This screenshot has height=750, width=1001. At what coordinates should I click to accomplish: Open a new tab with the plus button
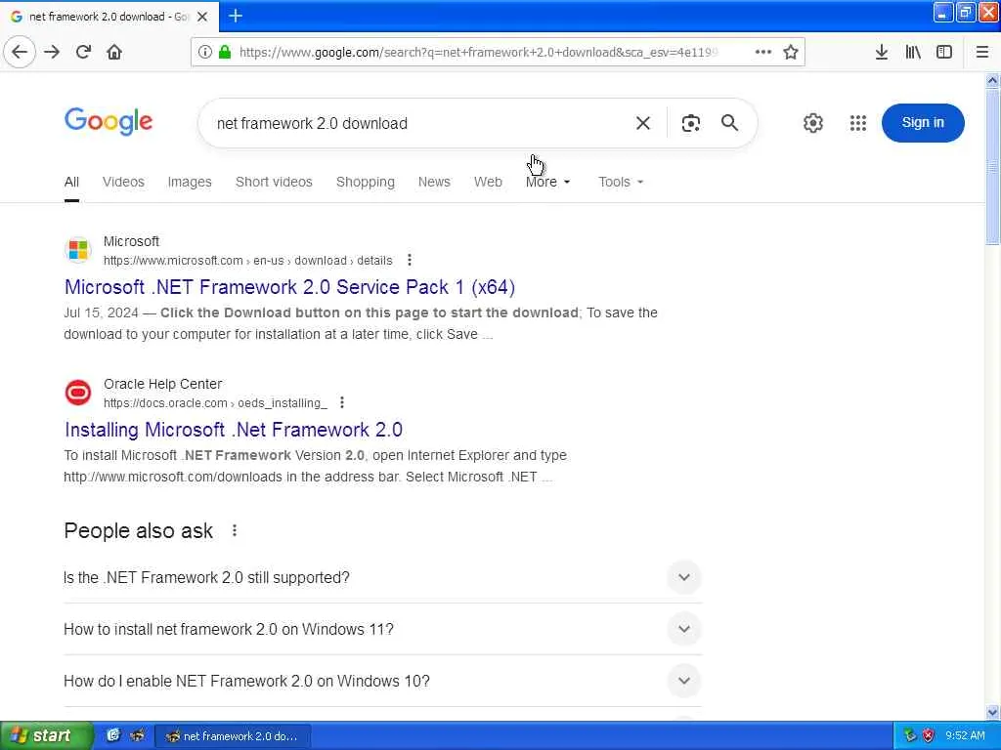pos(236,16)
